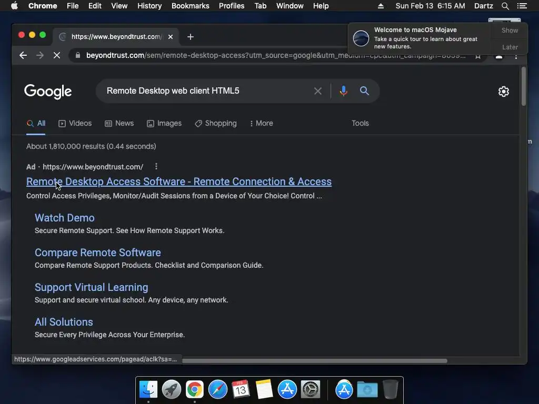
Task: Clear the Google search box text
Action: pos(318,91)
